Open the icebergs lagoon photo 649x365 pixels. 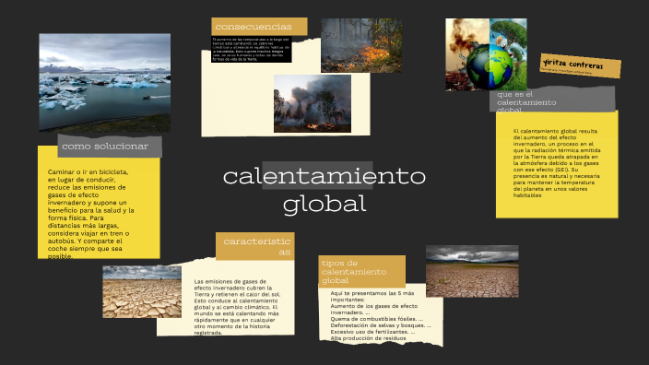click(105, 83)
